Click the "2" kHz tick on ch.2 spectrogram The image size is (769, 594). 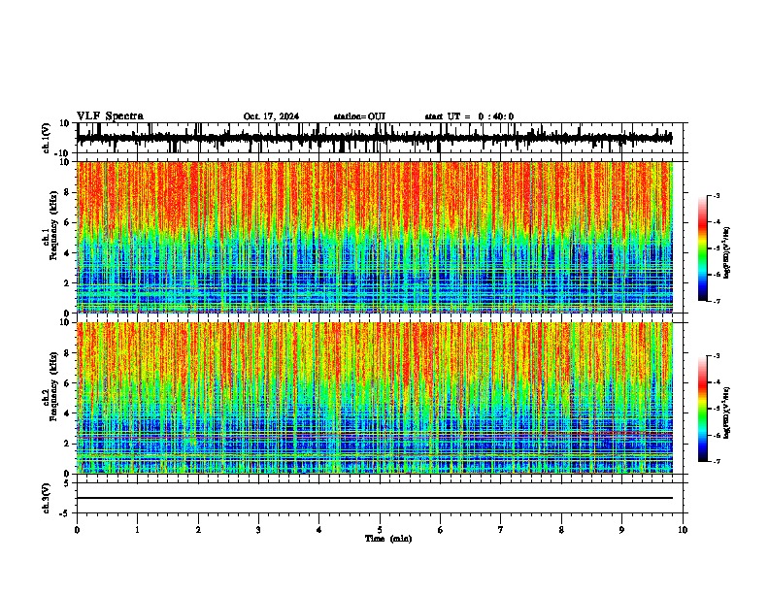[x=67, y=444]
